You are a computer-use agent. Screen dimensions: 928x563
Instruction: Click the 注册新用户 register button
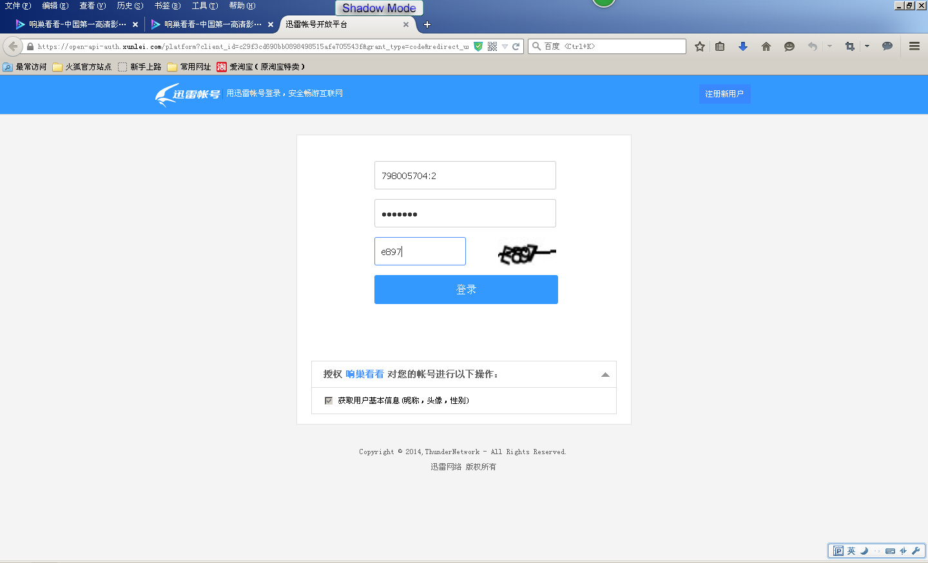[x=724, y=94]
